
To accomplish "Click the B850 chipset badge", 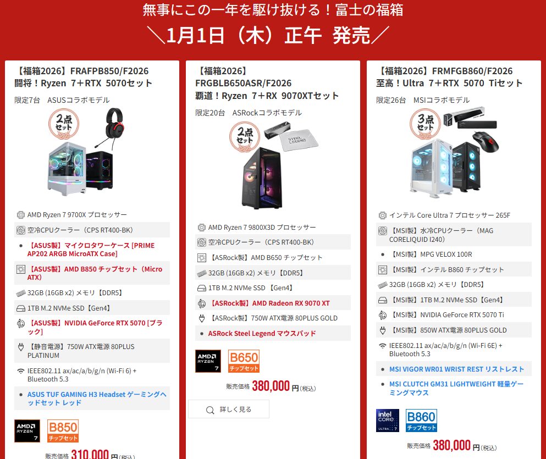I will [63, 431].
